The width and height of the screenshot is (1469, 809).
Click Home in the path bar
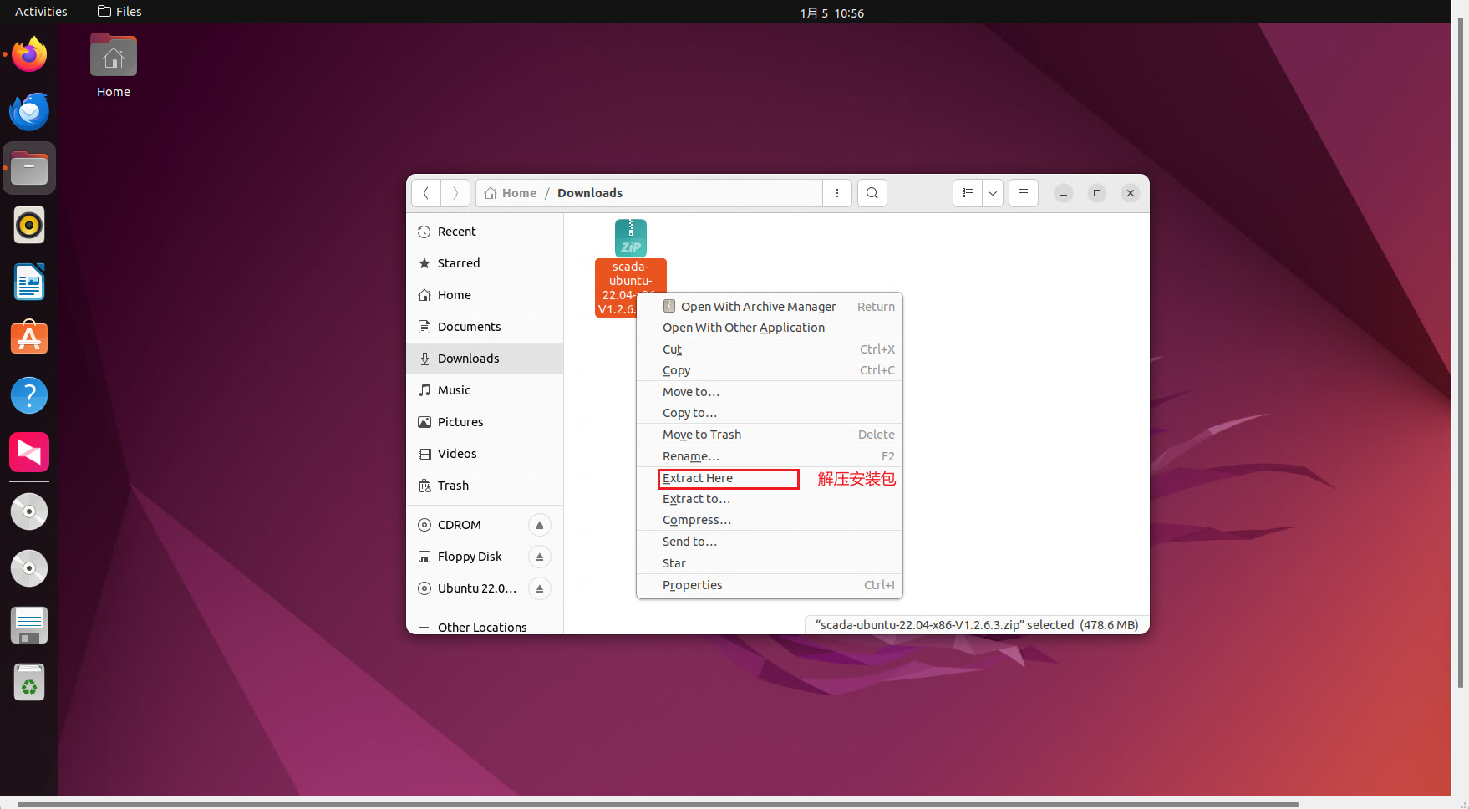pos(518,193)
